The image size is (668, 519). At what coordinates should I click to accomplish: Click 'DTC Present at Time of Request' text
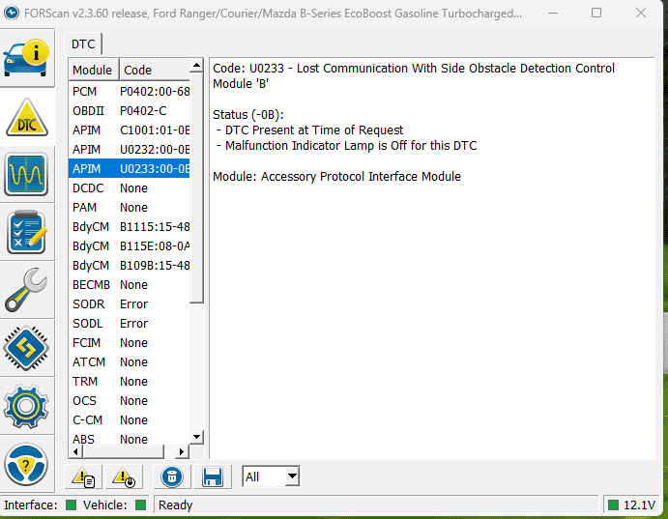pos(314,130)
